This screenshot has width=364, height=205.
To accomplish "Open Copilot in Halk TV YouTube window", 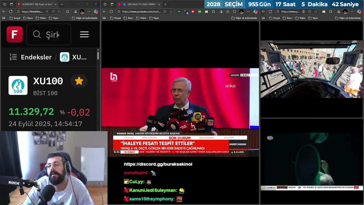I will [x=255, y=12].
